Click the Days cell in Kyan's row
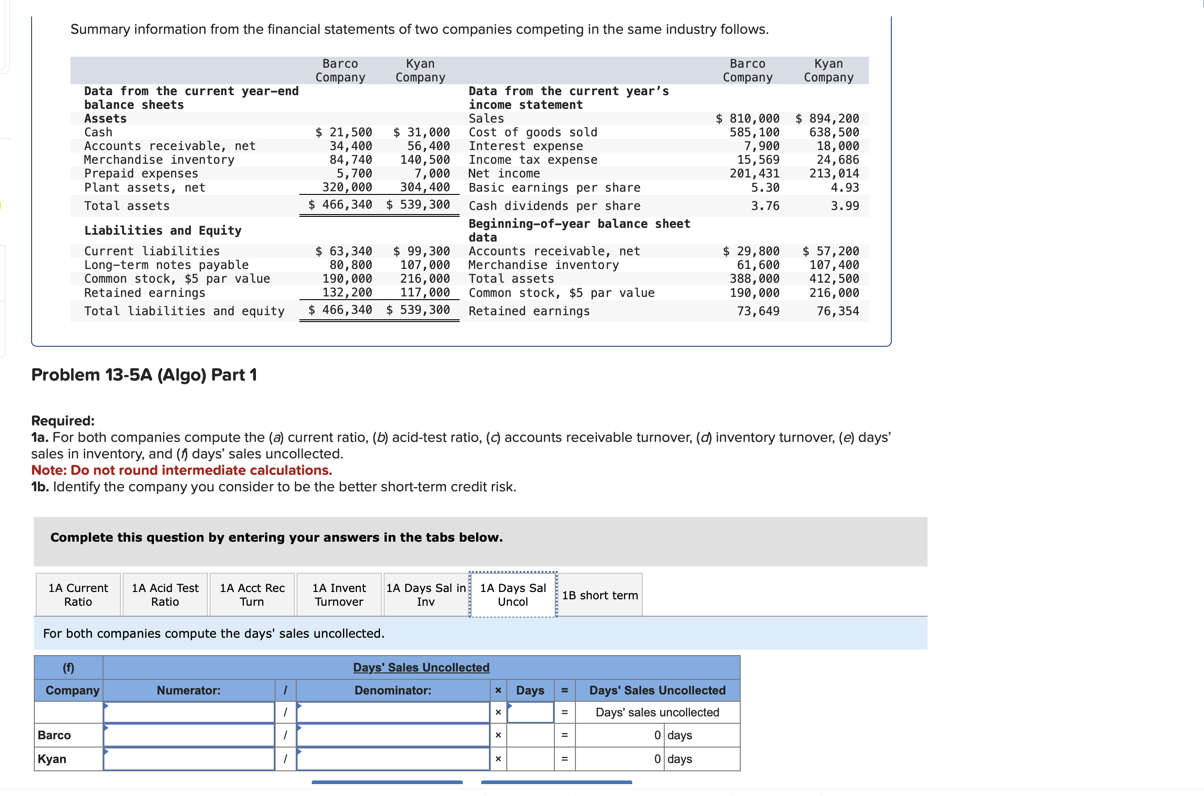The width and height of the screenshot is (1204, 796). tap(530, 759)
